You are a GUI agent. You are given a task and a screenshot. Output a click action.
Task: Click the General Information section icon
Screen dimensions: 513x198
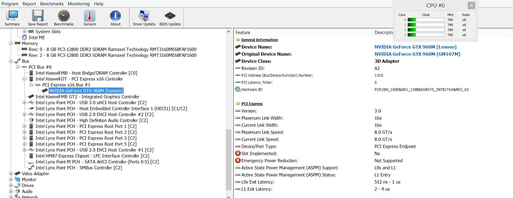[238, 40]
